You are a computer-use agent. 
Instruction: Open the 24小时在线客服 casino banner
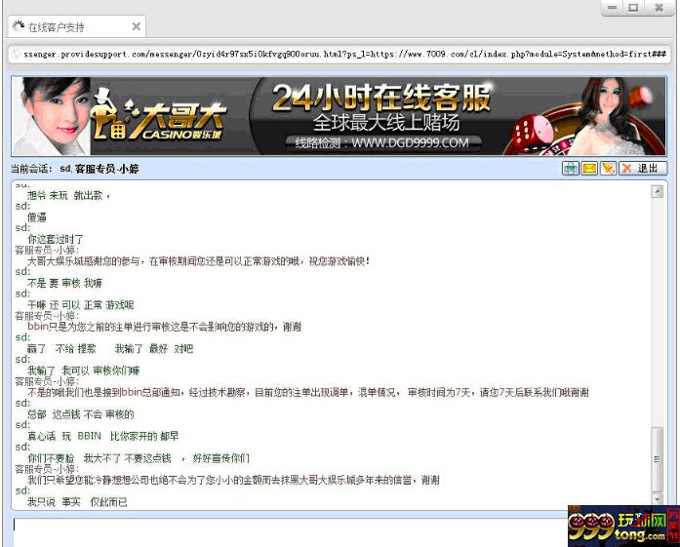coord(339,116)
